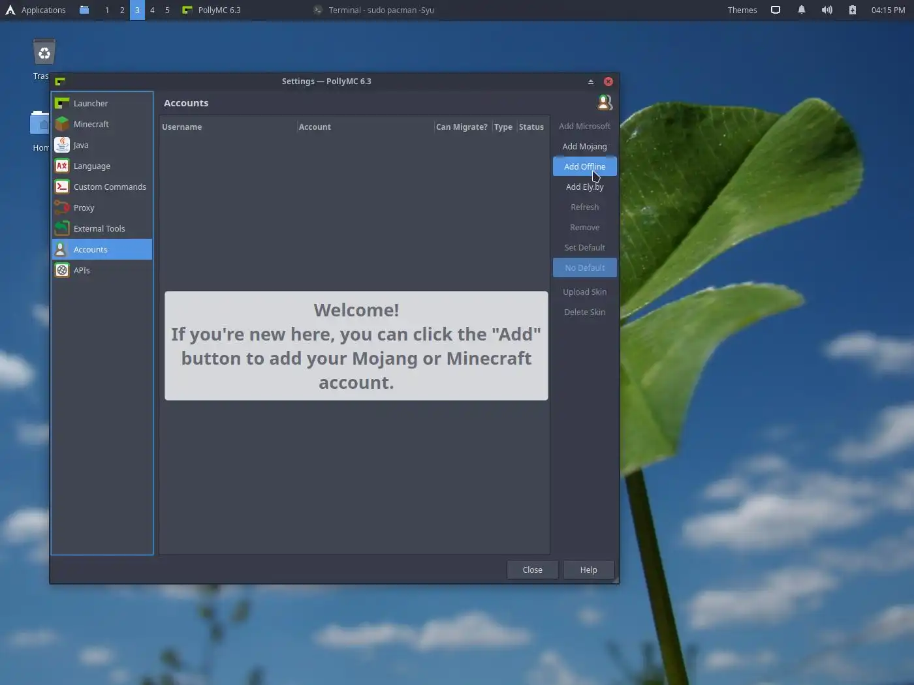This screenshot has width=914, height=685.
Task: Click the PollyMC launcher sidebar icon
Action: 62,103
